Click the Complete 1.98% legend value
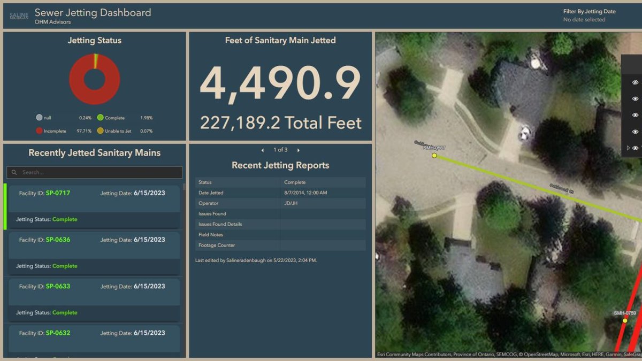 (x=146, y=118)
